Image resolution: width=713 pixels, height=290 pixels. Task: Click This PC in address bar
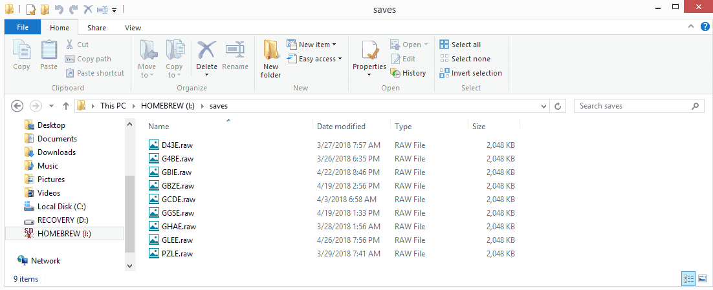click(114, 106)
